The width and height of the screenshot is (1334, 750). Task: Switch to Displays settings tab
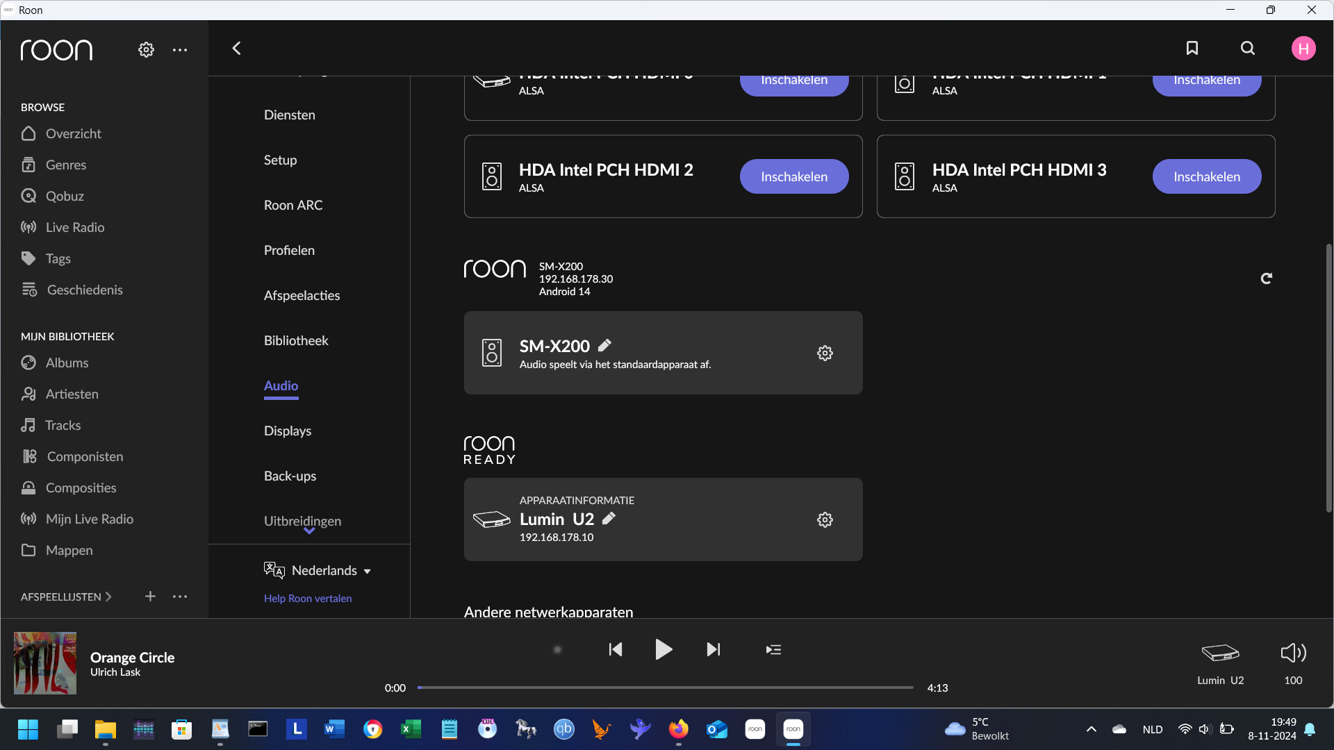288,431
